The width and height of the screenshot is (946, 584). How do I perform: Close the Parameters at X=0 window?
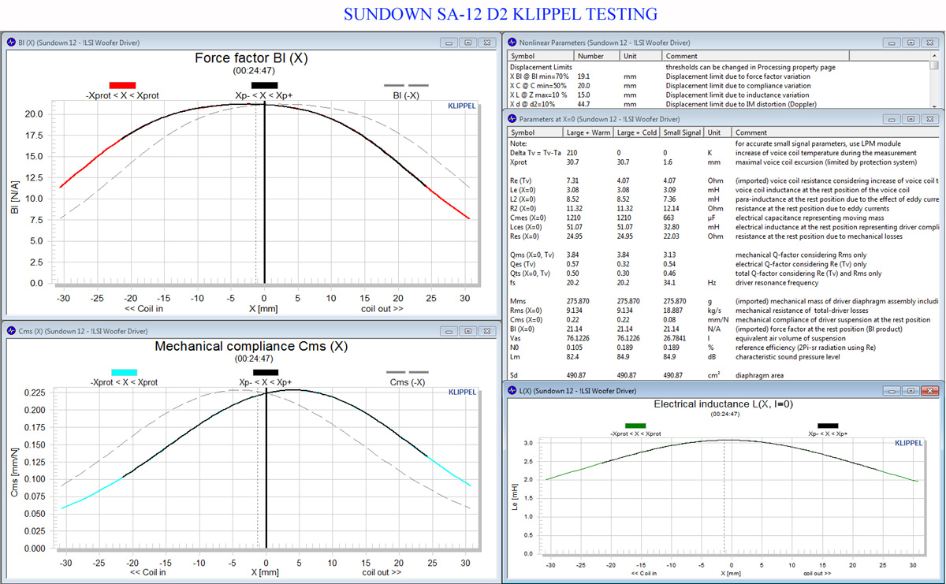tap(929, 119)
